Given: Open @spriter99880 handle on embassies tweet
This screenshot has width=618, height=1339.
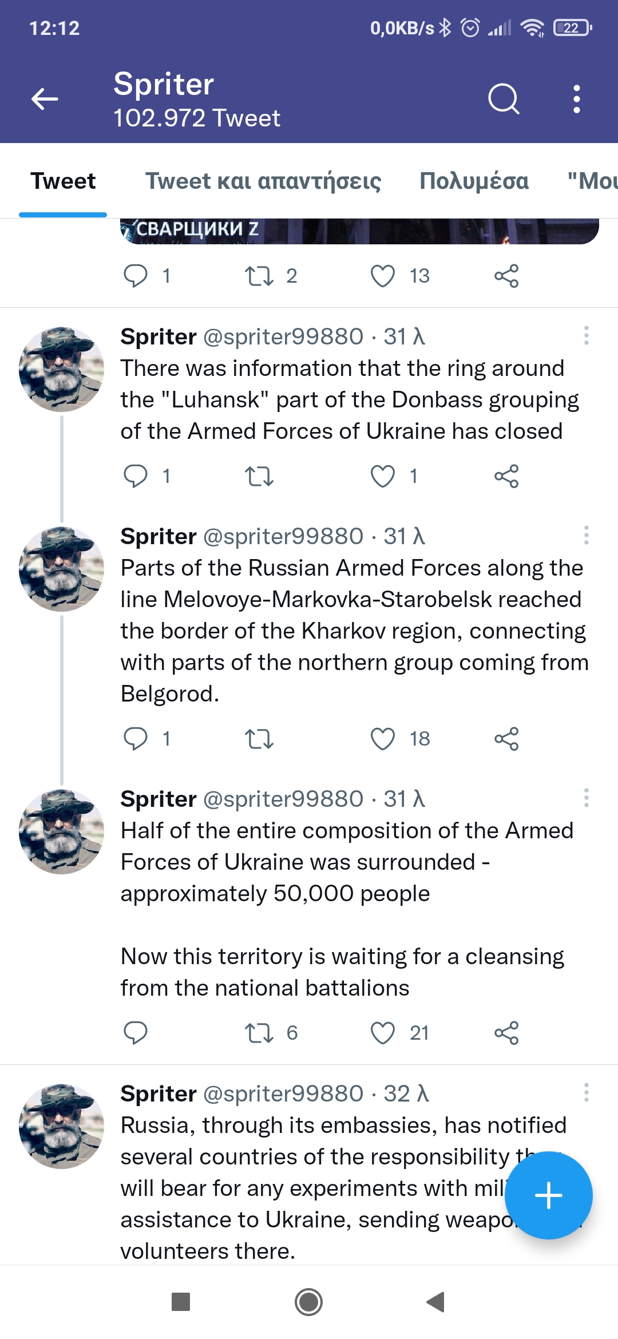Looking at the screenshot, I should click(x=283, y=1094).
